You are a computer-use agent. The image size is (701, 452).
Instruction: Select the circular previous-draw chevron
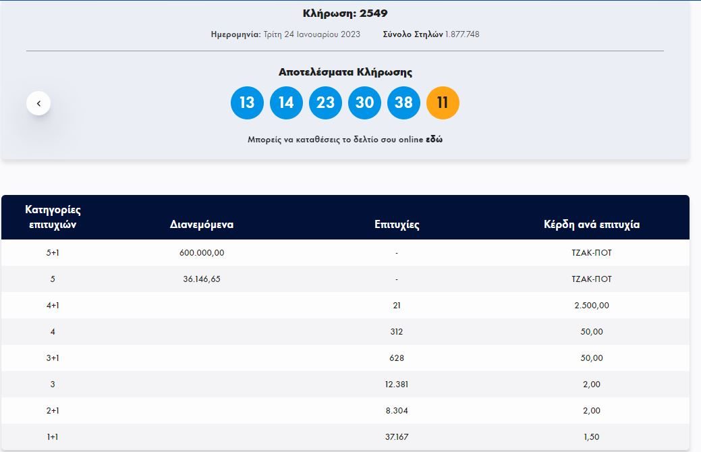(39, 103)
